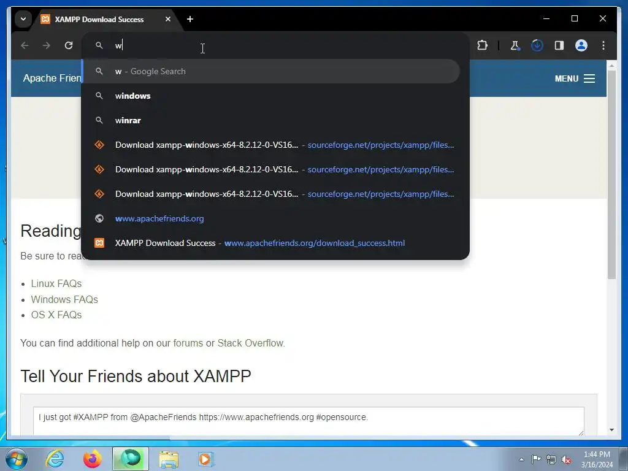Open the MENU hamburger on the page
This screenshot has height=471, width=628.
coord(574,78)
